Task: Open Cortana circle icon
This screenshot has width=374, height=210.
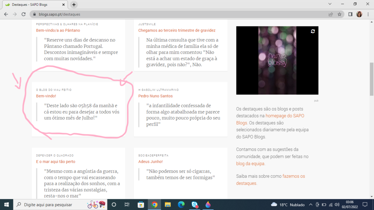Action: (114, 205)
